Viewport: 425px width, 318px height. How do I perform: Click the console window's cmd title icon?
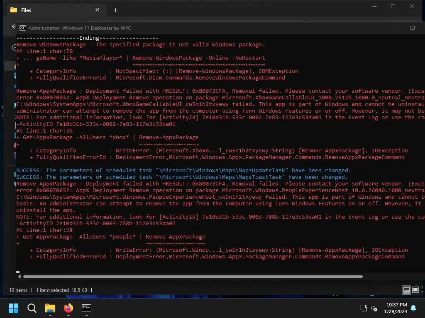23,28
